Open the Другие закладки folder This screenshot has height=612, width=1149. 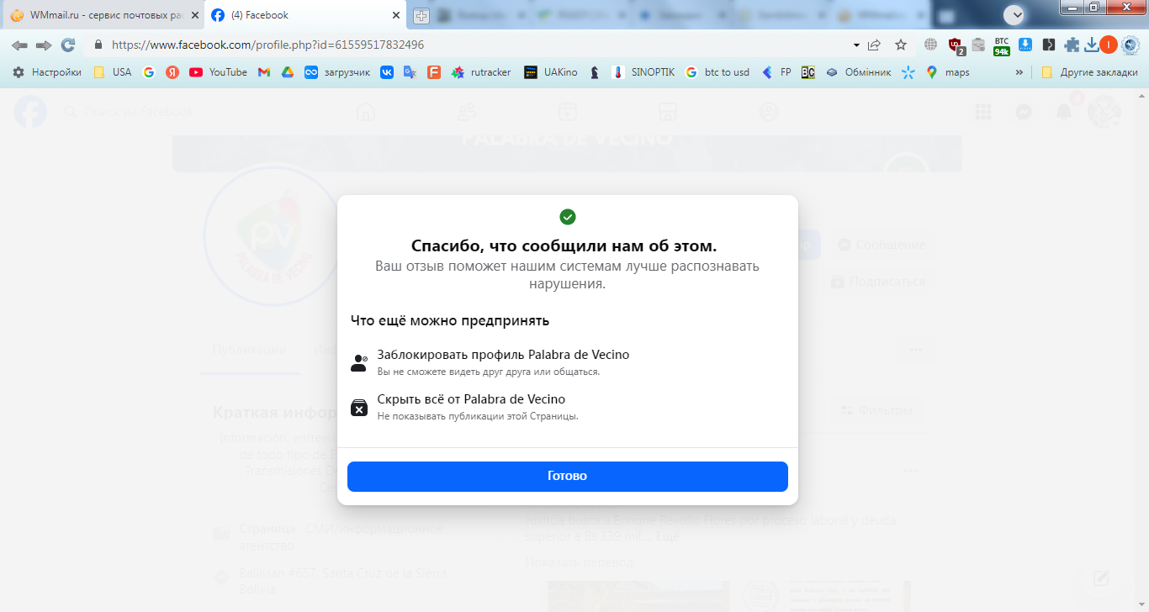[1090, 72]
